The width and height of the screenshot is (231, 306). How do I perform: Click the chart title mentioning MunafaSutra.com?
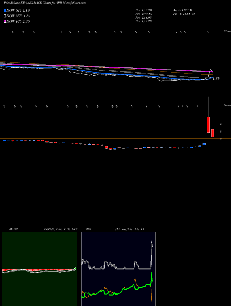coord(45,3)
